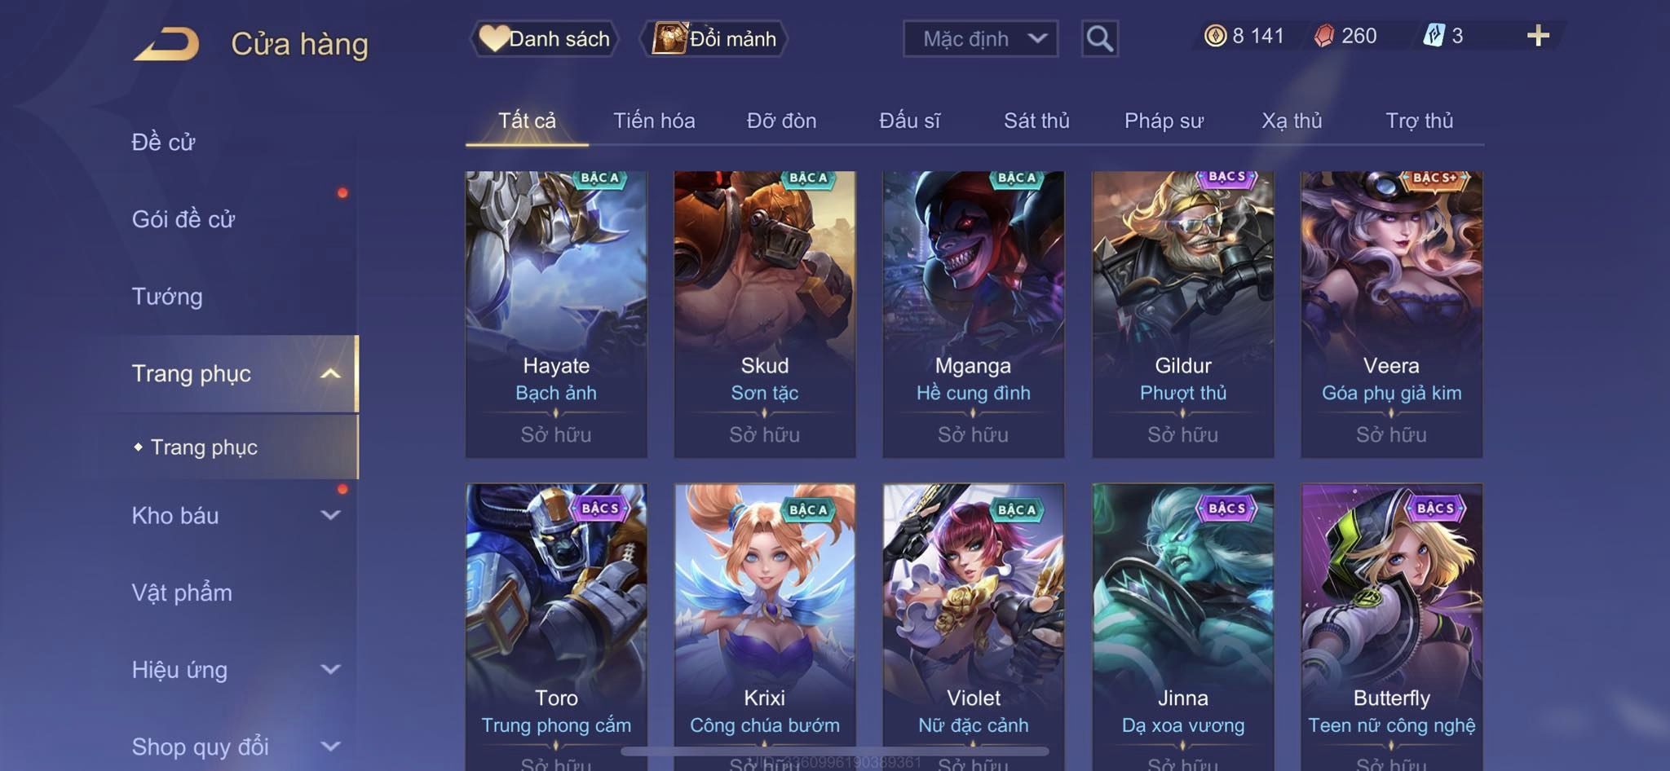Screen dimensions: 1670x771
Task: Open the Mặc định sort dropdown
Action: click(980, 38)
